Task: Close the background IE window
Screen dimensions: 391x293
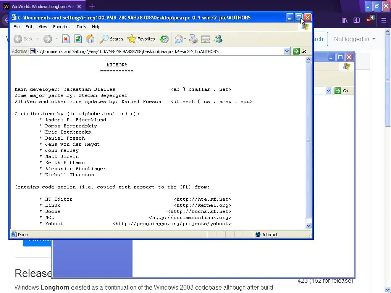Action: [x=349, y=57]
